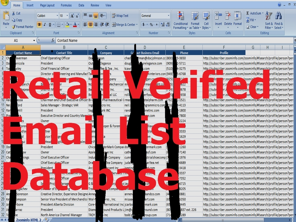Viewport: 296px width, 222px height.
Task: Open Microsoft Office Help icon
Action: pyautogui.click(x=280, y=5)
